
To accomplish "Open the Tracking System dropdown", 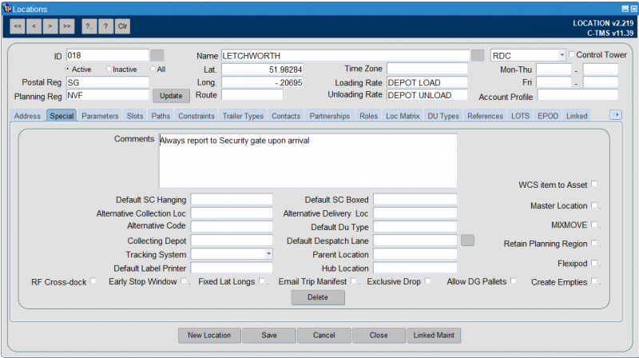I will point(268,254).
